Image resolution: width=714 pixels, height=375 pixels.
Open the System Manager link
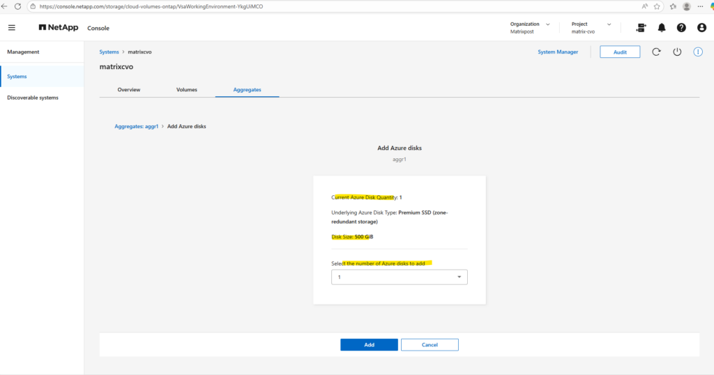click(x=557, y=52)
